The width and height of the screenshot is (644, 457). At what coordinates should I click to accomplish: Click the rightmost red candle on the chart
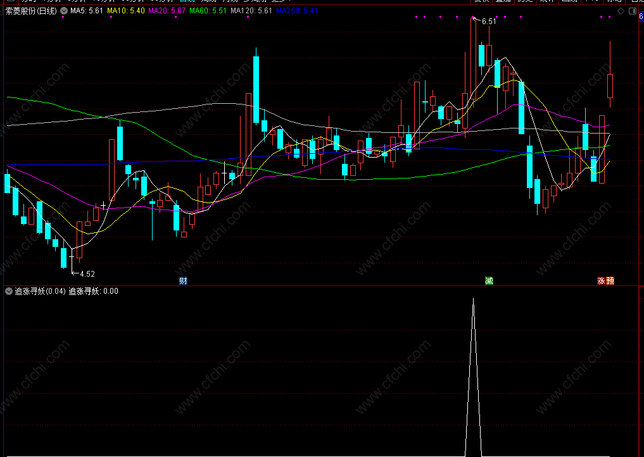point(610,86)
